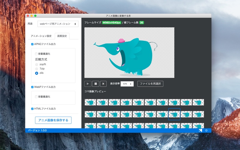Image resolution: width=240 pixels, height=150 pixels.
Task: Click the smiley face icon in status bar
Action: point(206,130)
